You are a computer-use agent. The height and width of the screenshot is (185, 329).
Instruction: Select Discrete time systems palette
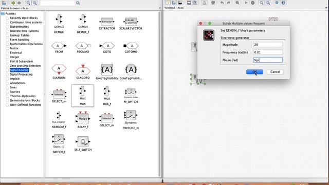tap(24, 31)
